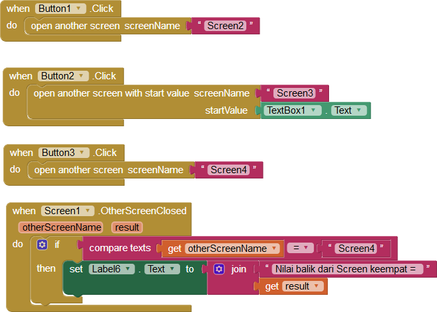The height and width of the screenshot is (312, 437).
Task: Open the Button2 component dropdown
Action: 82,76
